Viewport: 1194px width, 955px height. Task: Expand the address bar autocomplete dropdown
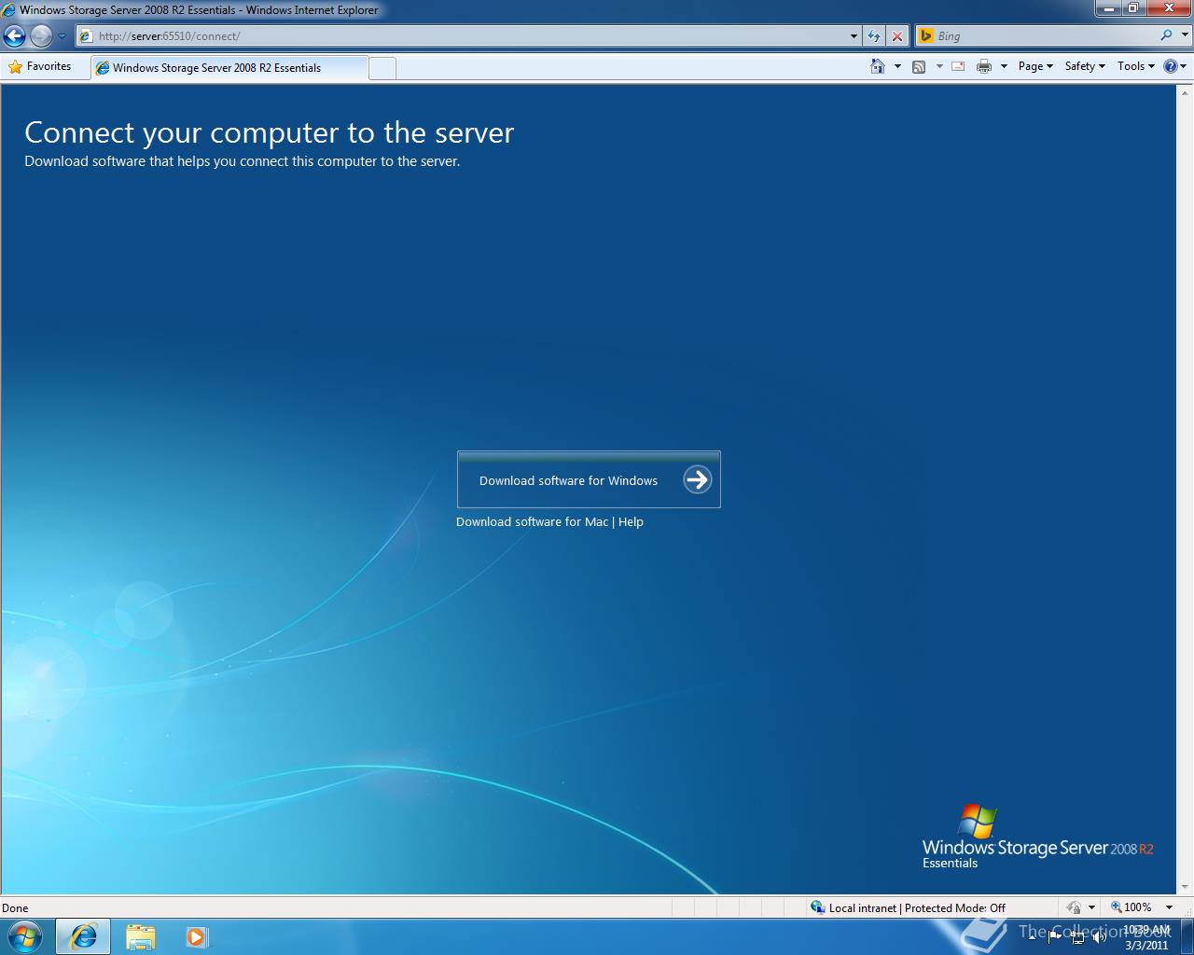pyautogui.click(x=854, y=36)
